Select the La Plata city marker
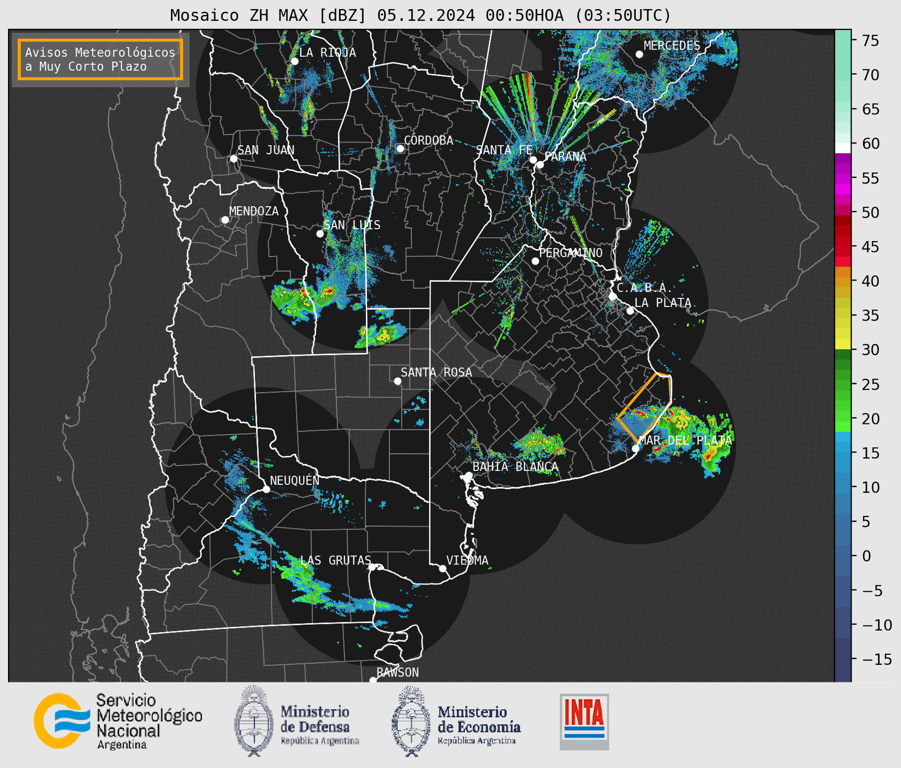Image resolution: width=901 pixels, height=768 pixels. 630,311
